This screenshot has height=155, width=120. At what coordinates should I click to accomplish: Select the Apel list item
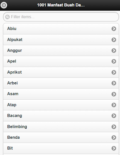coord(61,61)
